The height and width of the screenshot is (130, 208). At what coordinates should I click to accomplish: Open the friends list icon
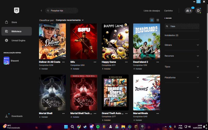click(x=188, y=11)
